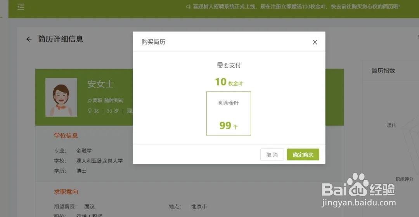Click the 剩余金叶 99 balance box

[x=229, y=114]
